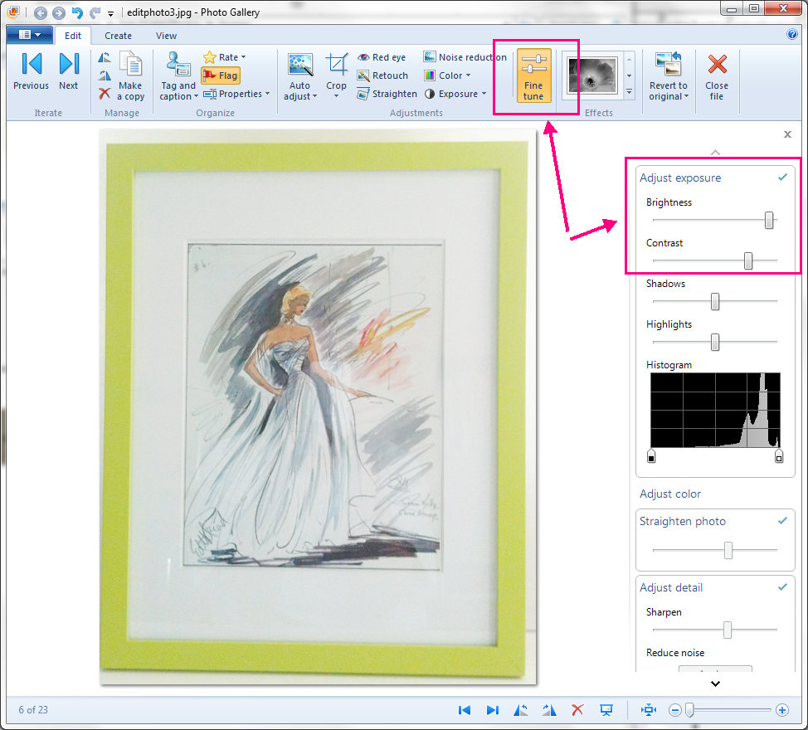Apply the Straighten adjustment
This screenshot has height=730, width=808.
click(x=387, y=94)
